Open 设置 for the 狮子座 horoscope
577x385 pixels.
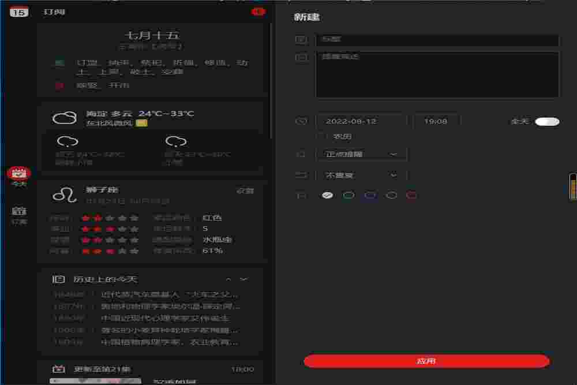[245, 190]
